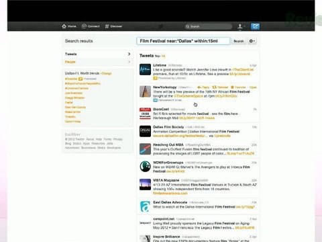Switch tweets filter to Top
Viewport: 322px width, 242px height.
pos(157,56)
